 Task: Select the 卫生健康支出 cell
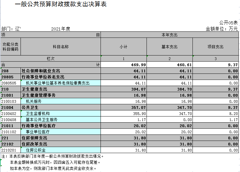pos(61,89)
